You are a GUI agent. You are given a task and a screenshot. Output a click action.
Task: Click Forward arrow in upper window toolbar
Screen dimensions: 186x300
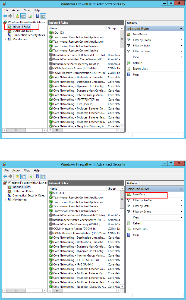tap(10, 16)
